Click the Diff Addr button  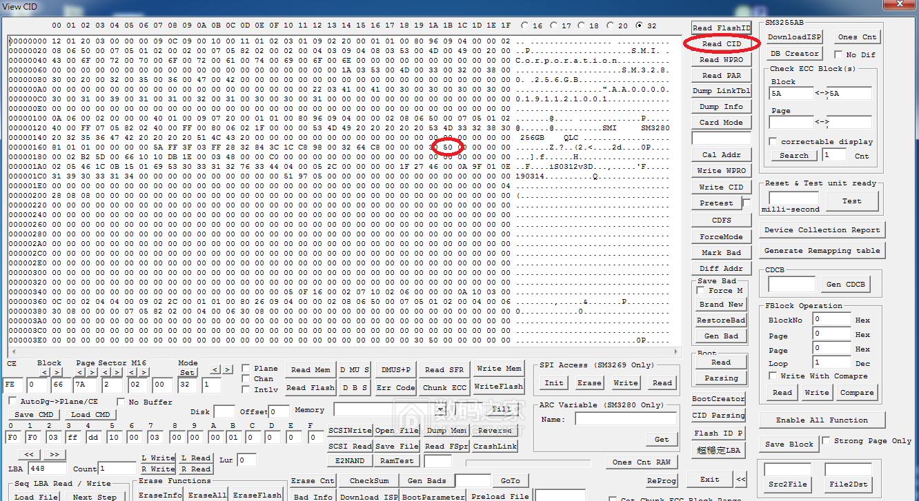pyautogui.click(x=722, y=268)
